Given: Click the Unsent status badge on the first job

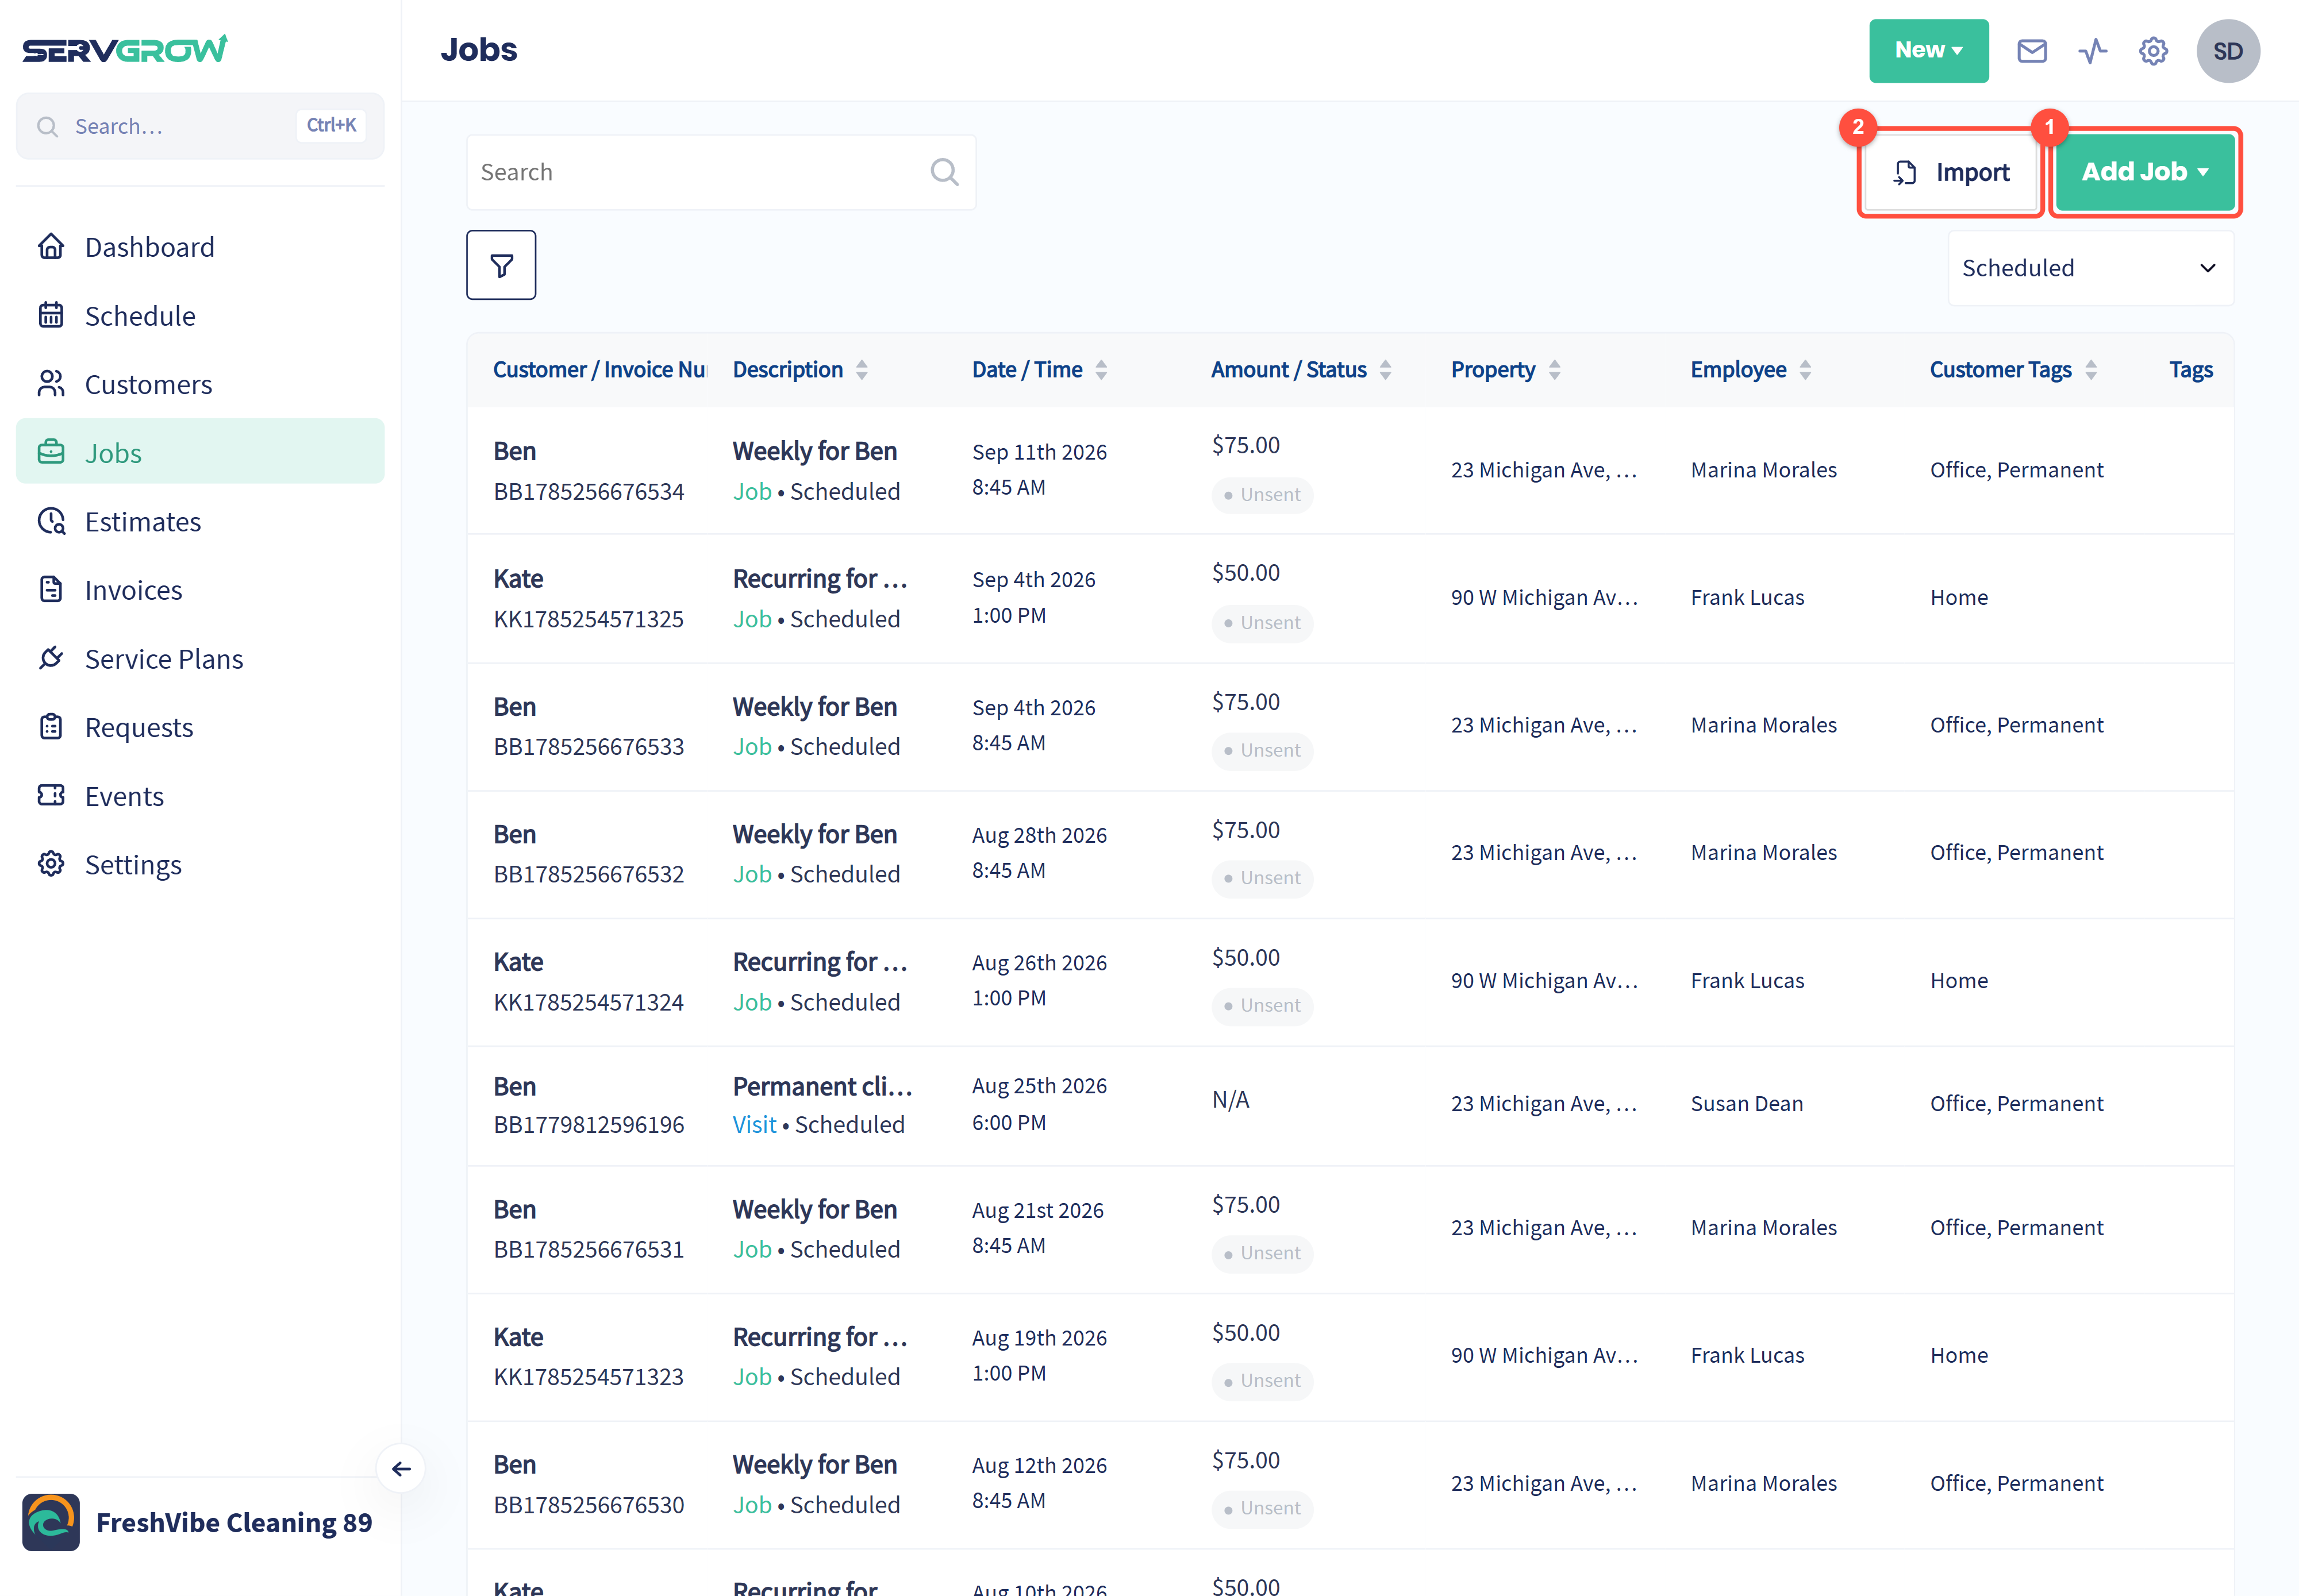Looking at the screenshot, I should (1262, 494).
